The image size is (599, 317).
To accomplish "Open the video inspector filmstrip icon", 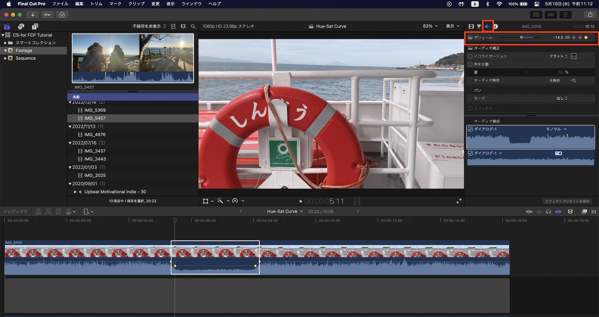I will point(471,26).
